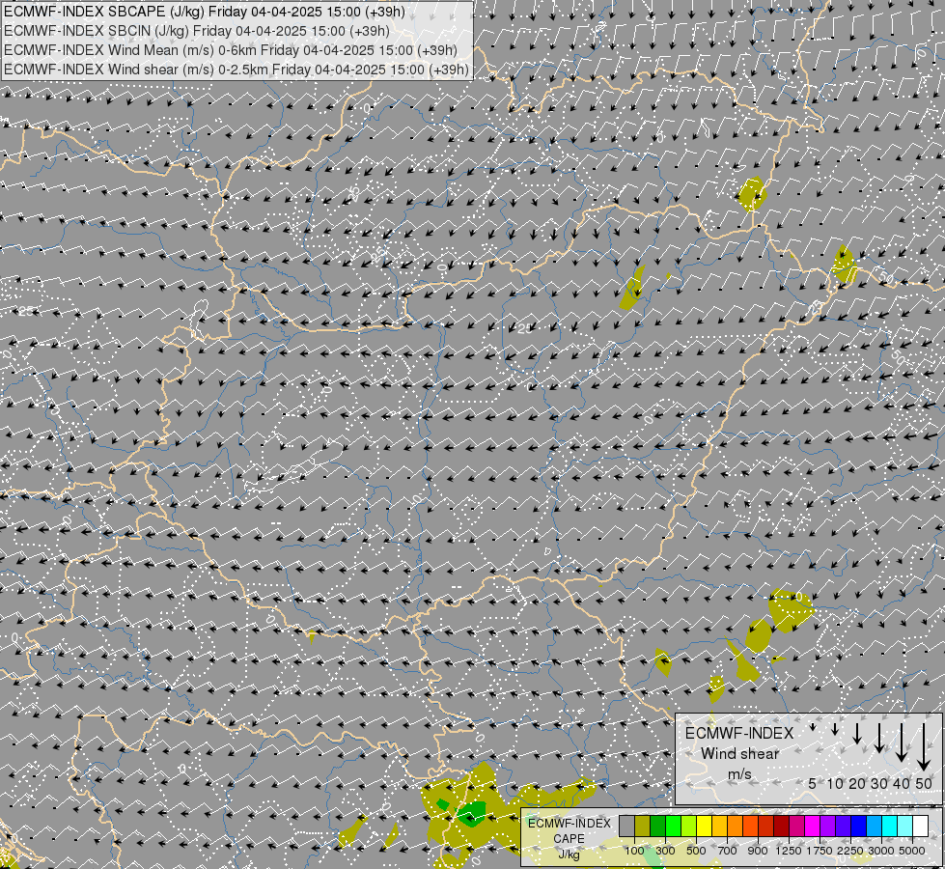Select the olive CAPE legend swatch
This screenshot has width=945, height=869.
tap(643, 826)
